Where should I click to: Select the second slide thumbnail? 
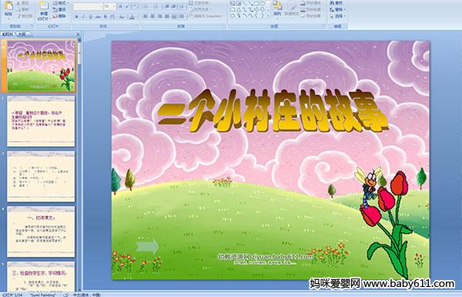tap(41, 121)
